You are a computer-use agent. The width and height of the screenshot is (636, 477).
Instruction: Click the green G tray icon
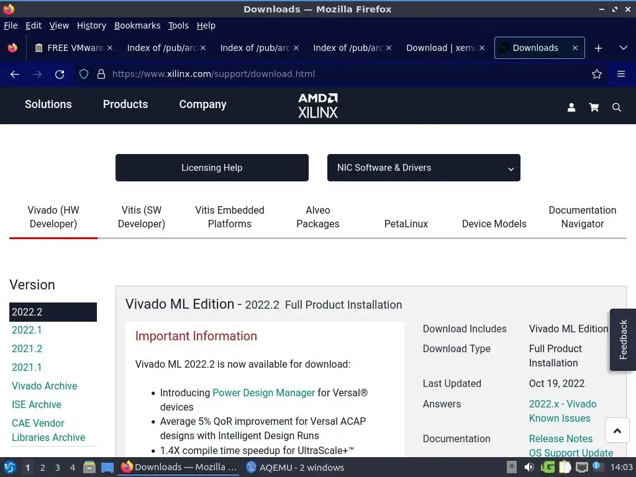(548, 468)
